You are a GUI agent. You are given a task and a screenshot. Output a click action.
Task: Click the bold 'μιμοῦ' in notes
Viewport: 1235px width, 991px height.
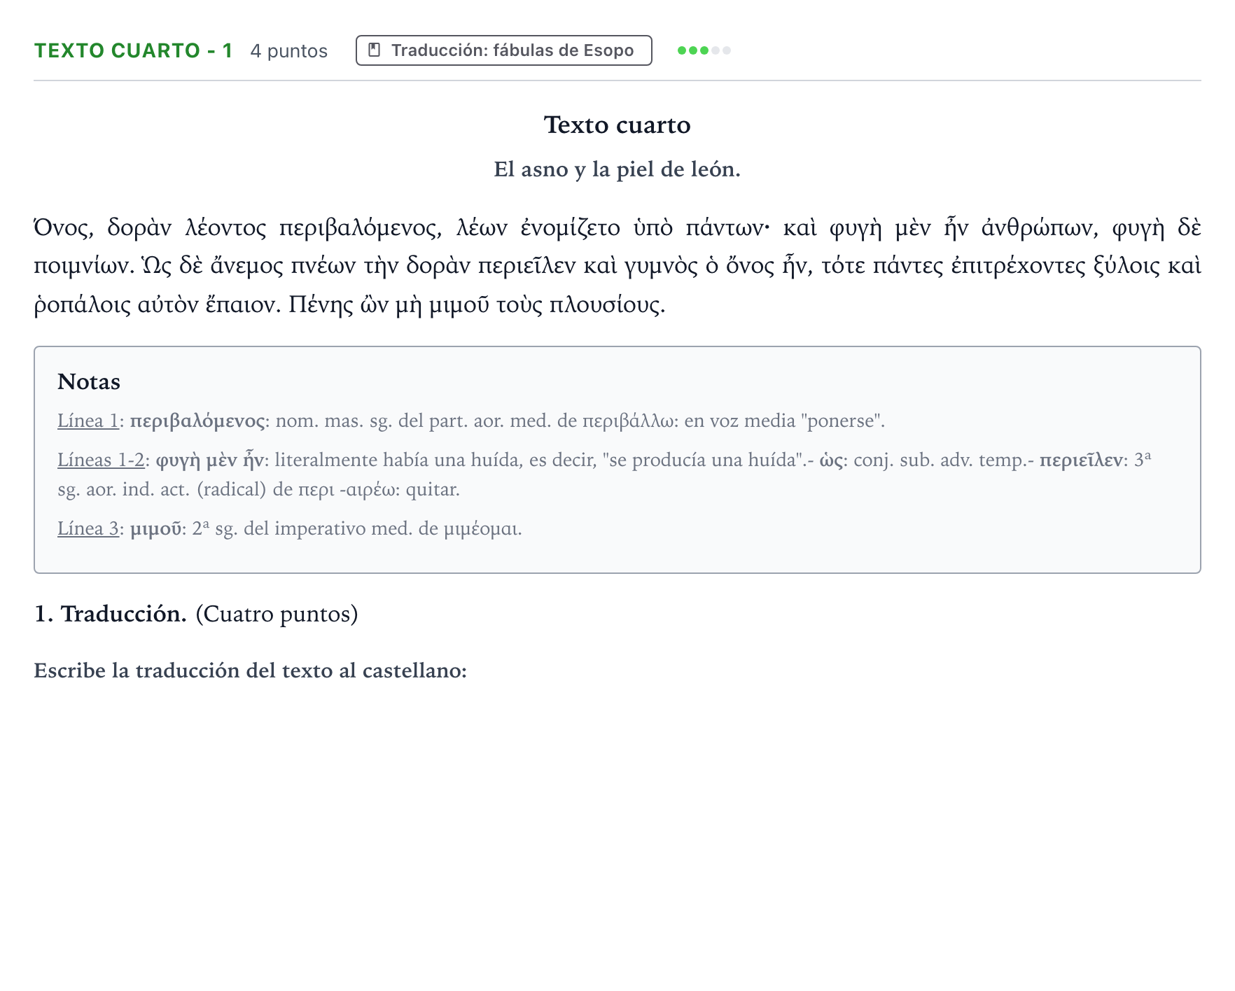[156, 528]
